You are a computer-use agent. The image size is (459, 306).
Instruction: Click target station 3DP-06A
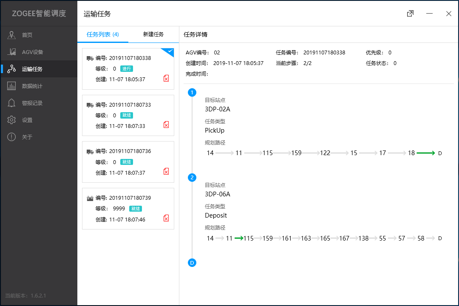coord(218,194)
